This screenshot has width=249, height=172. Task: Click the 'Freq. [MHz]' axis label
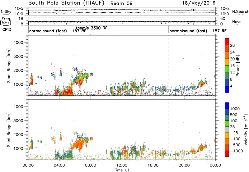coord(6,21)
